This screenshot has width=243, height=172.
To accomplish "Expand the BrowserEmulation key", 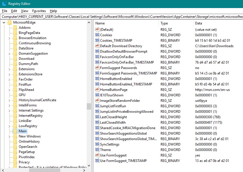I will pos(9,38).
